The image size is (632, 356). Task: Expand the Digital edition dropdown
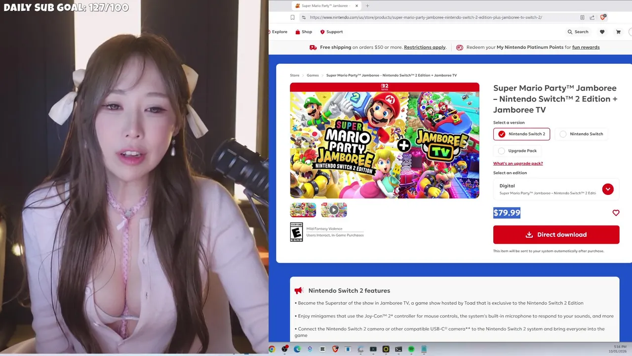(556, 189)
